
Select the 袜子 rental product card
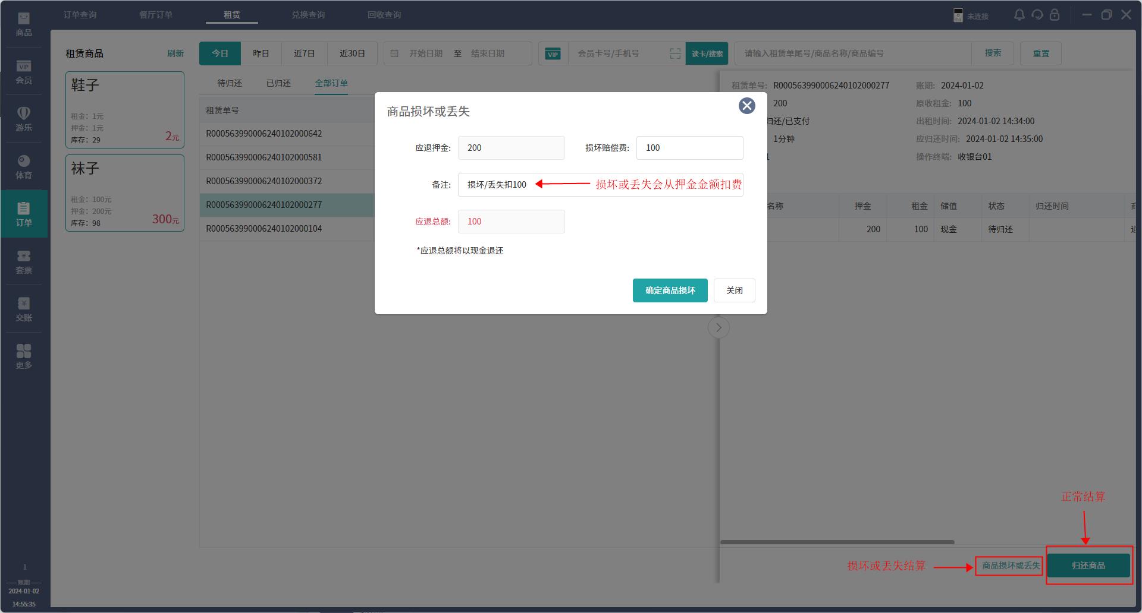125,193
